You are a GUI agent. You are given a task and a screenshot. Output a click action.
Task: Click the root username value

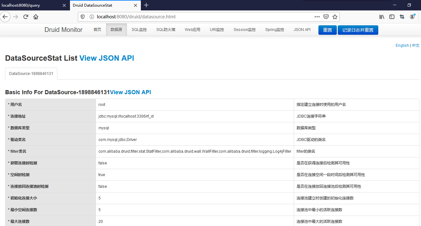point(102,105)
